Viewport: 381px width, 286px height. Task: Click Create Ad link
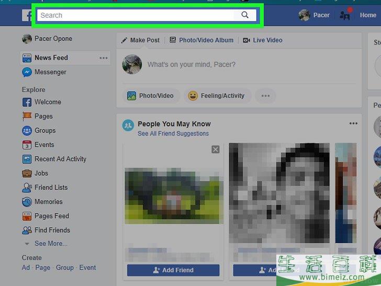(26, 268)
